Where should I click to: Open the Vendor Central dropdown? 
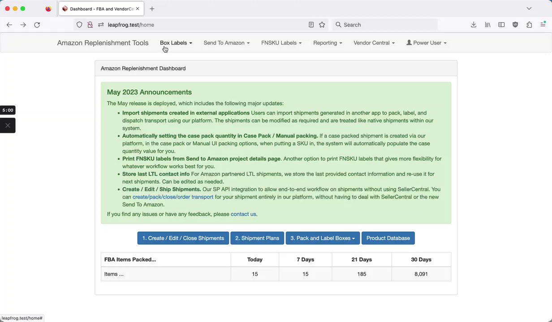[x=374, y=43]
